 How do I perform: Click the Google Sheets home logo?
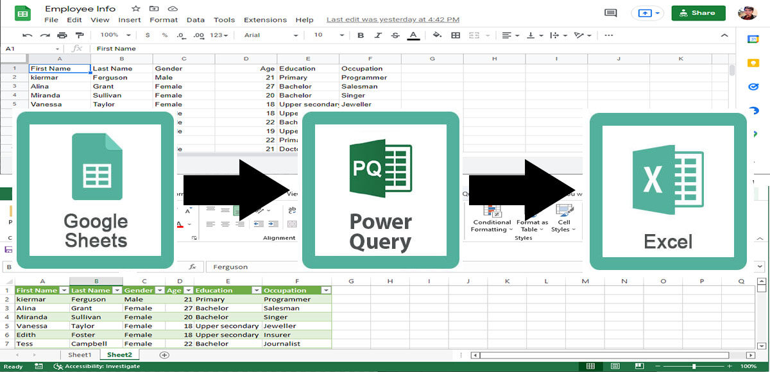click(x=22, y=13)
